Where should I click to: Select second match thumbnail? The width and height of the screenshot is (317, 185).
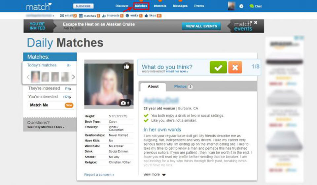45,77
